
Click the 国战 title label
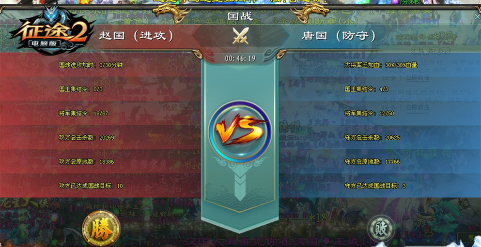pos(240,16)
